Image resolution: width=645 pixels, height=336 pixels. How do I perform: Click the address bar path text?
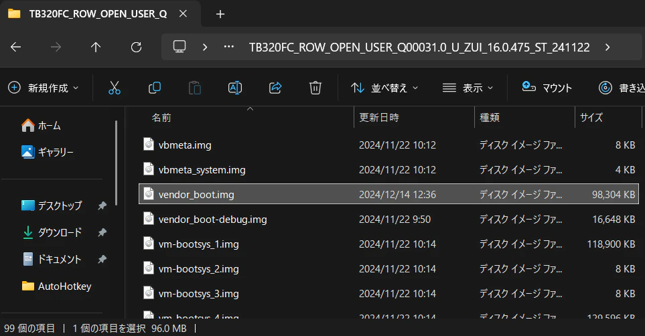click(x=419, y=48)
